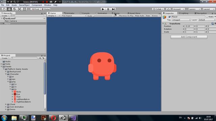Lock the Hierarchy panel
The width and height of the screenshot is (216, 121).
[42, 13]
